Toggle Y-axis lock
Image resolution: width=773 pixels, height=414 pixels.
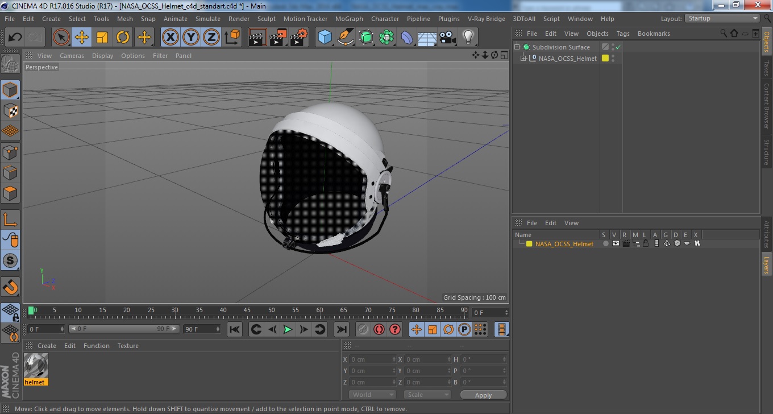(190, 38)
